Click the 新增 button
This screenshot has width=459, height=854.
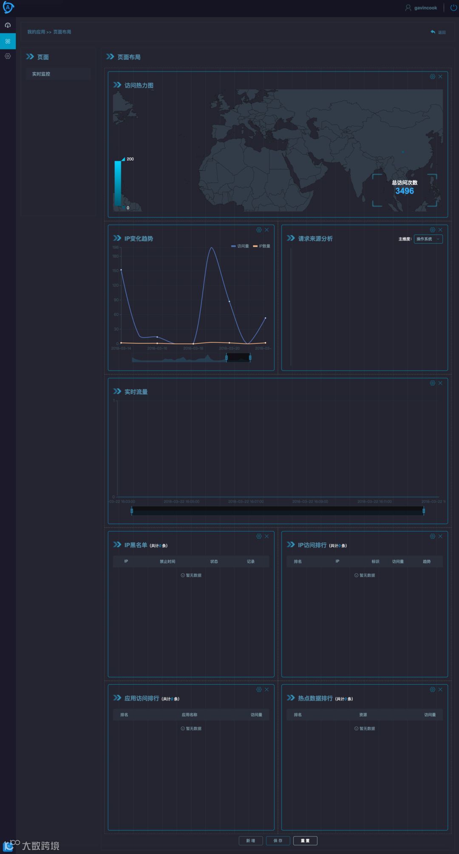(x=251, y=840)
